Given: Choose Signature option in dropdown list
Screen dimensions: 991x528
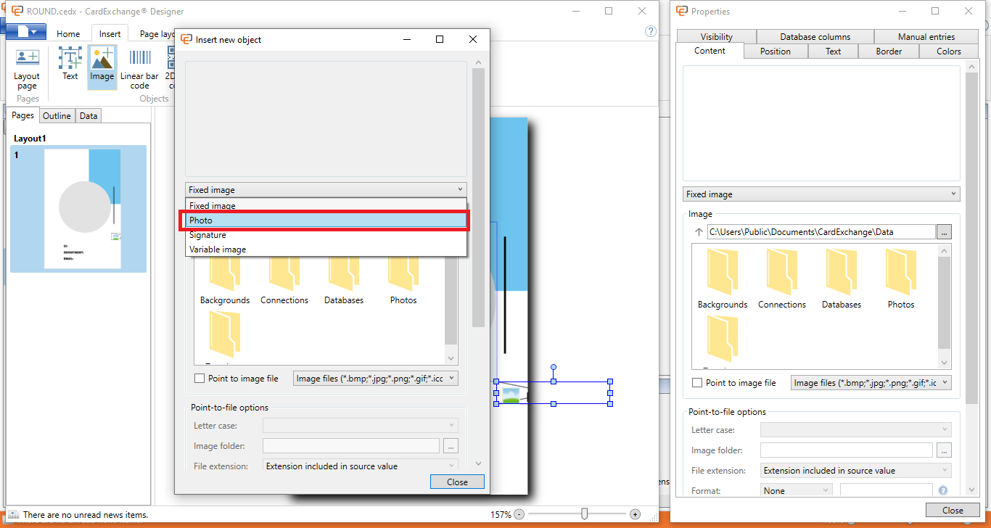Looking at the screenshot, I should [326, 235].
